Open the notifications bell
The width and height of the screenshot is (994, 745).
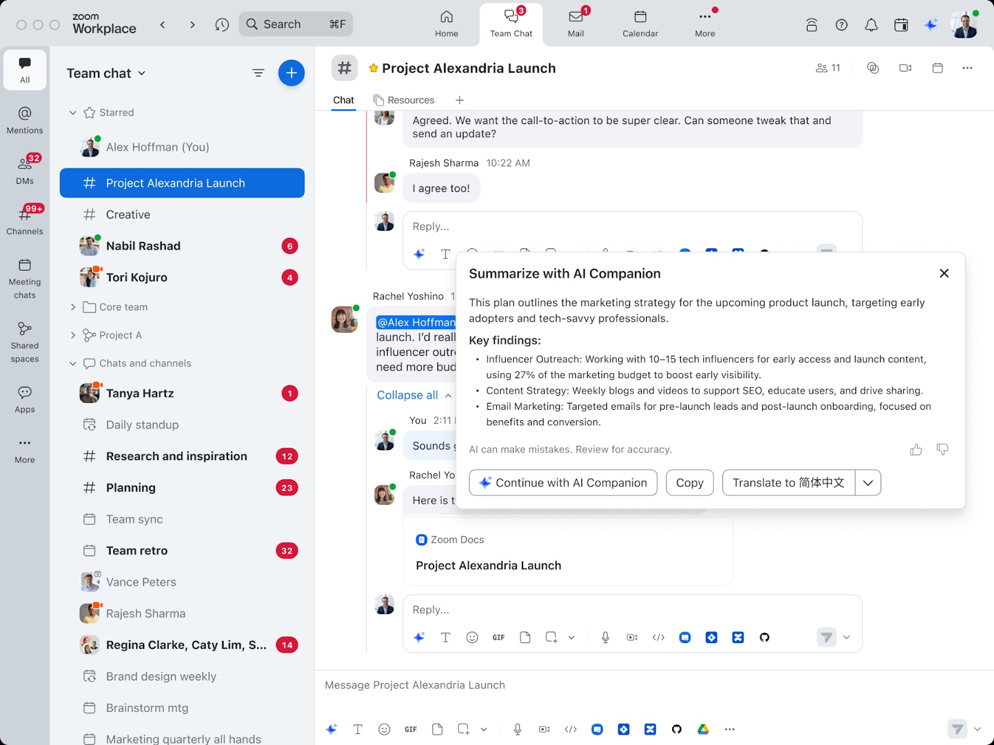(871, 25)
